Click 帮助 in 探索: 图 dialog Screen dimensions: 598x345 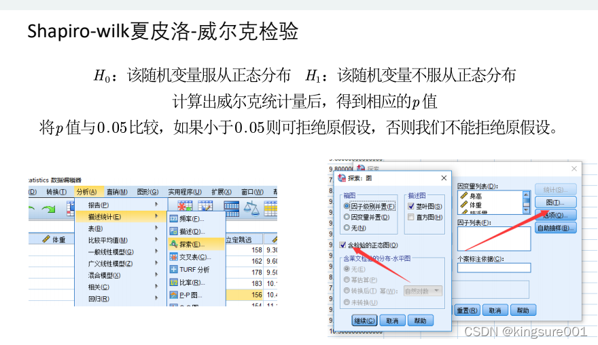pos(420,321)
